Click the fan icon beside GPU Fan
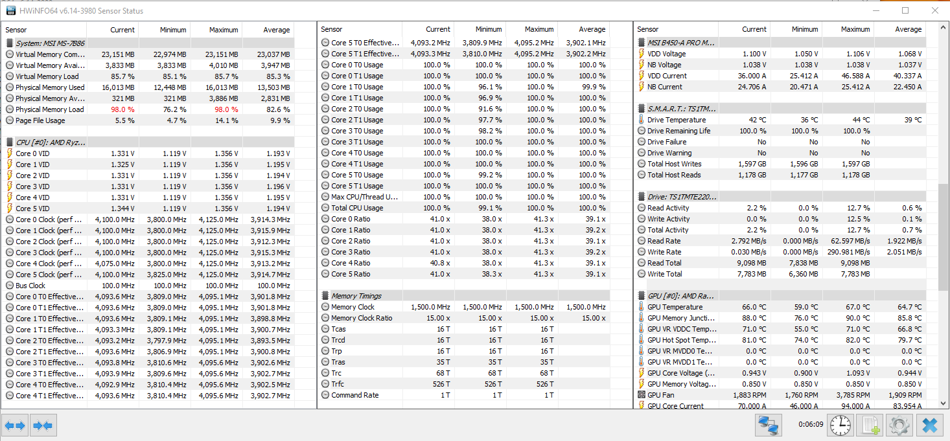 642,395
